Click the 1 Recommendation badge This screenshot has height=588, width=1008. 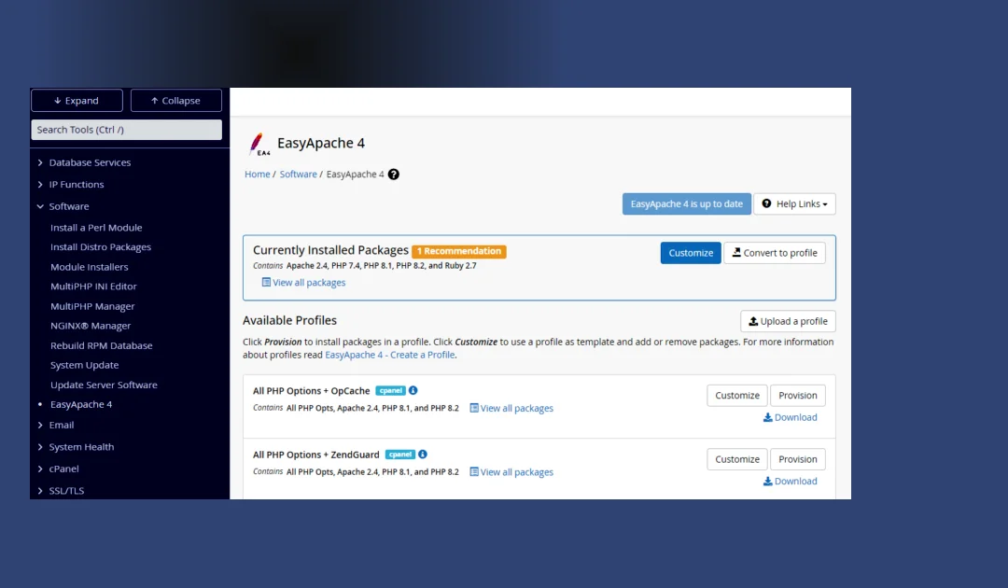(459, 251)
